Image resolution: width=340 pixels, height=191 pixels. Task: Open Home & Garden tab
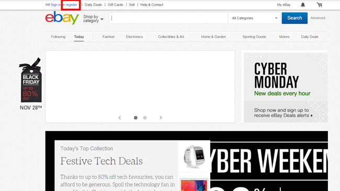213,37
